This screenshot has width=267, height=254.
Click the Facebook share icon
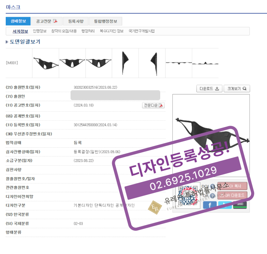pos(209,205)
